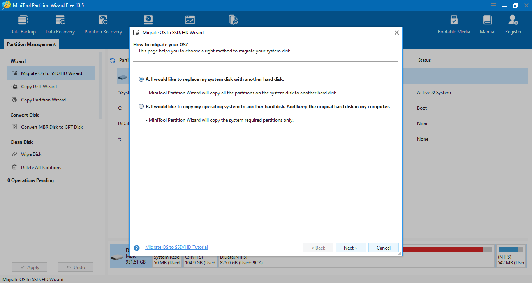The image size is (532, 283).
Task: Click the help question mark icon in the wizard
Action: click(x=137, y=248)
